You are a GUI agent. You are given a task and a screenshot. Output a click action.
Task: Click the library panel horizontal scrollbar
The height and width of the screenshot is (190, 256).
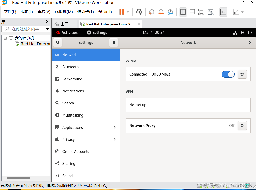19,178
